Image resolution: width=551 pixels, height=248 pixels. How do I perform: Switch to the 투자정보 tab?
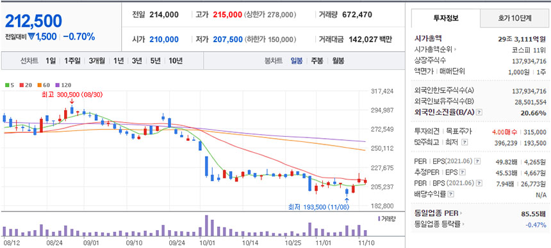445,19
